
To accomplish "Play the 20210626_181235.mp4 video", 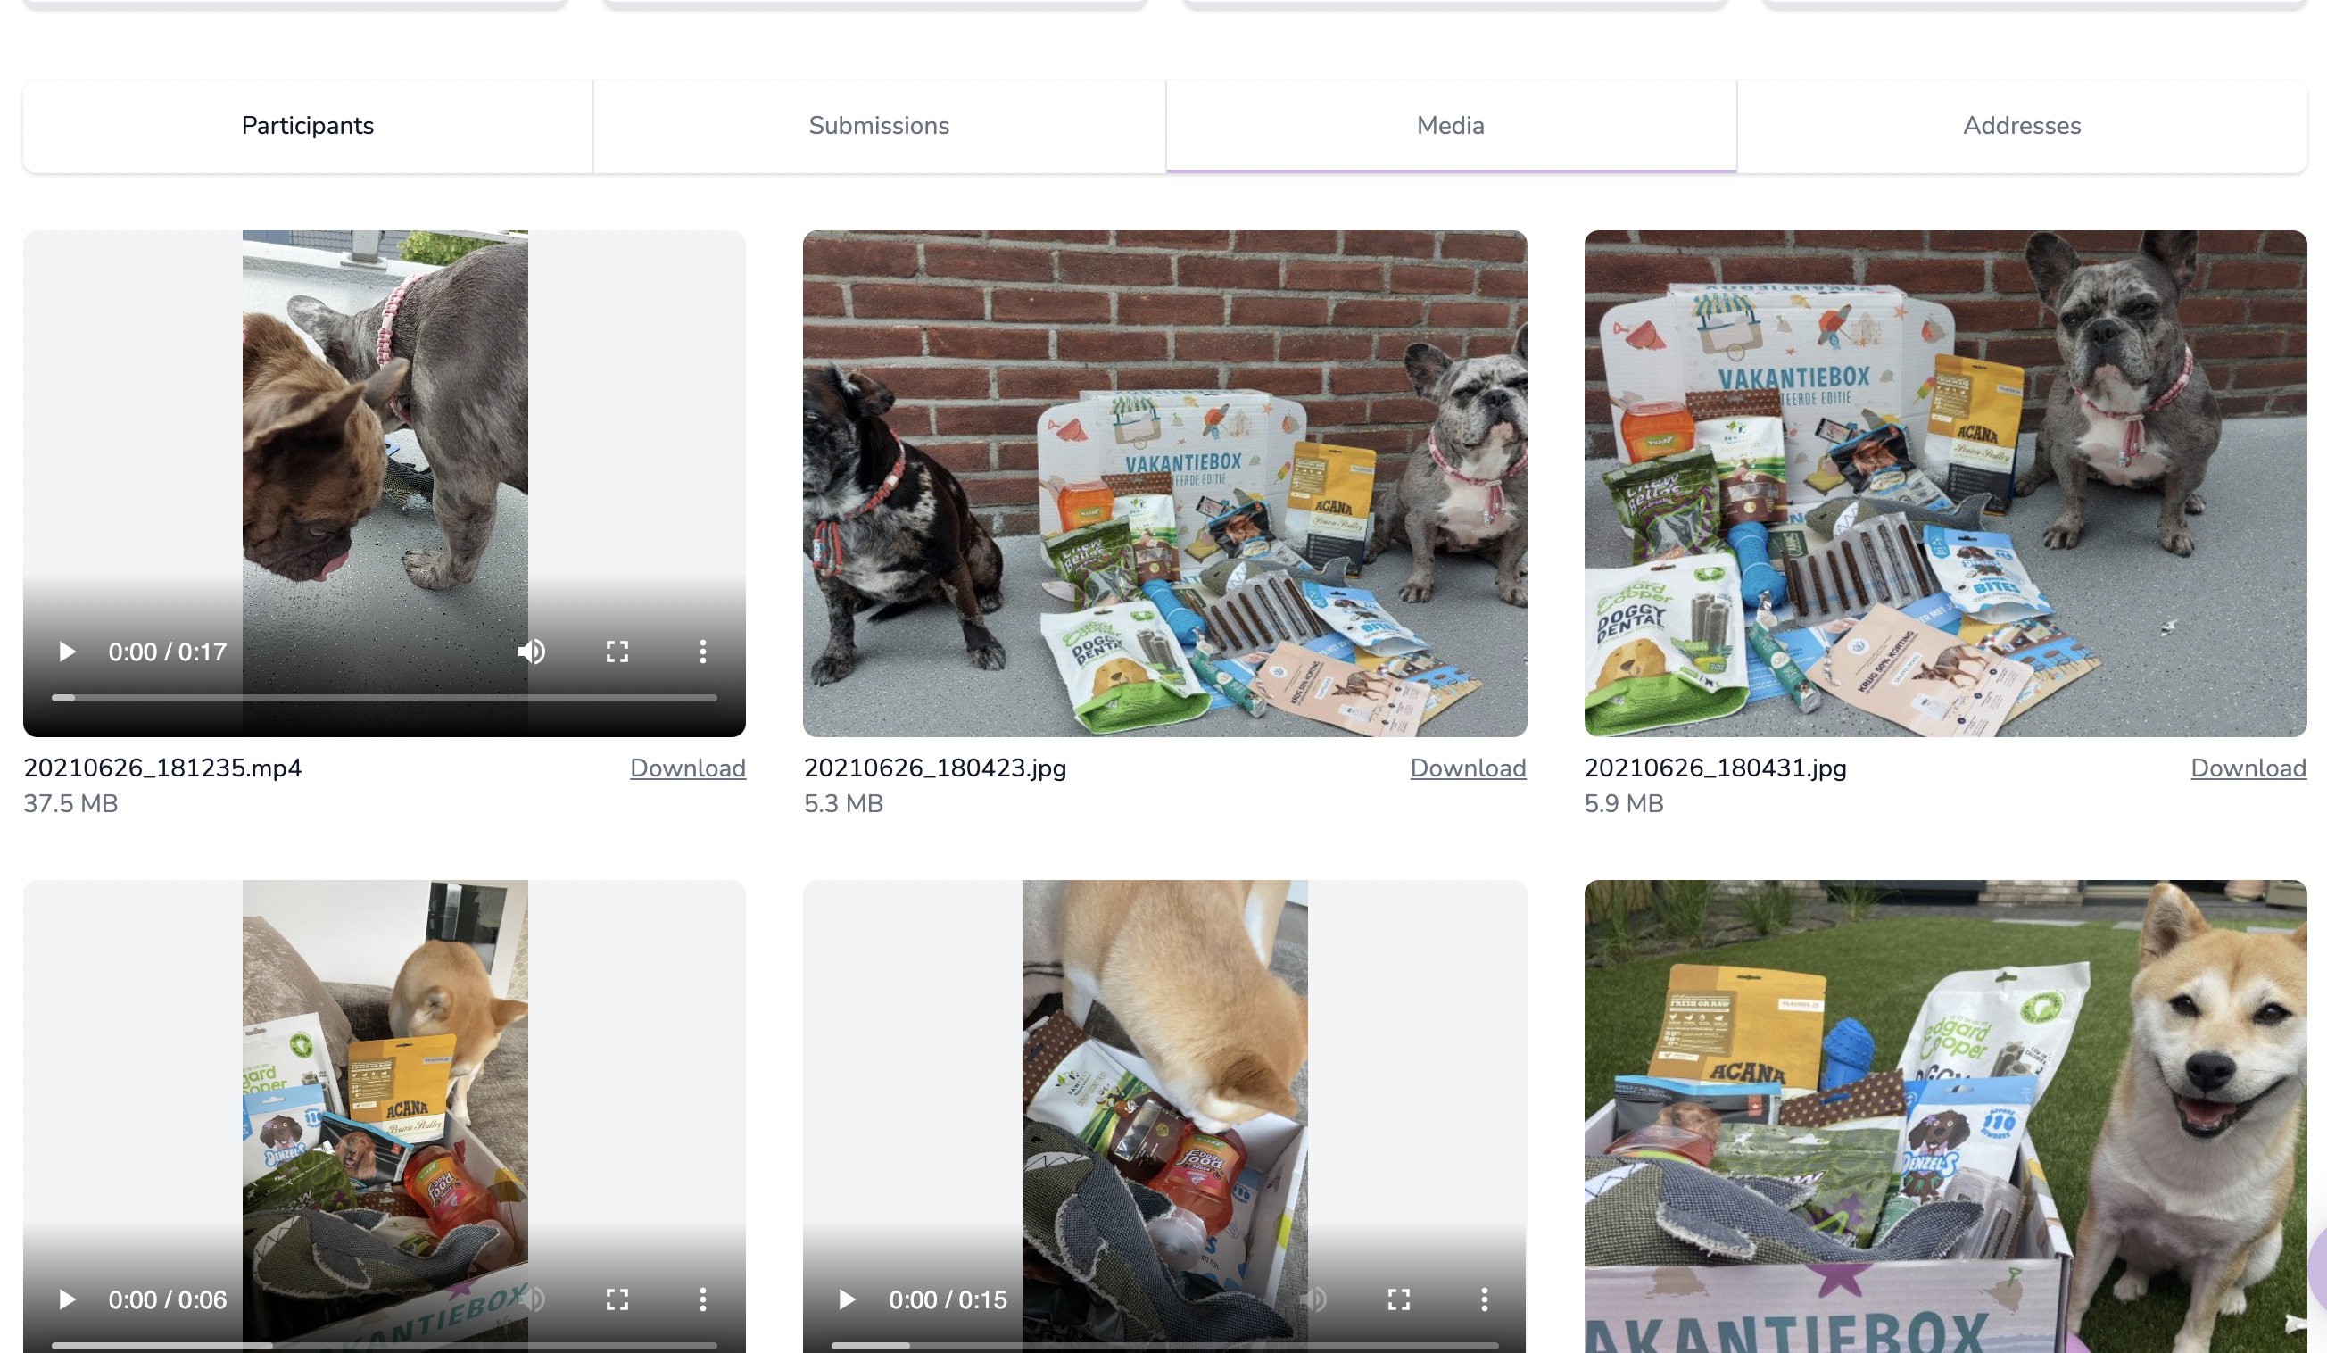I will pos(68,652).
